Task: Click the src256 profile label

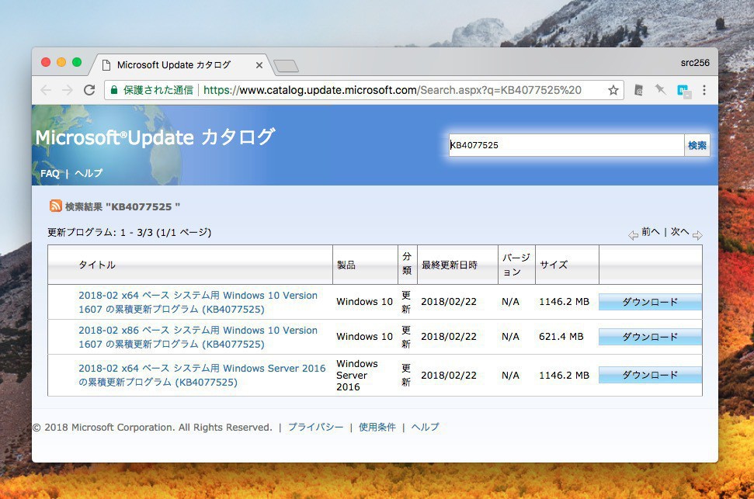Action: tap(695, 63)
